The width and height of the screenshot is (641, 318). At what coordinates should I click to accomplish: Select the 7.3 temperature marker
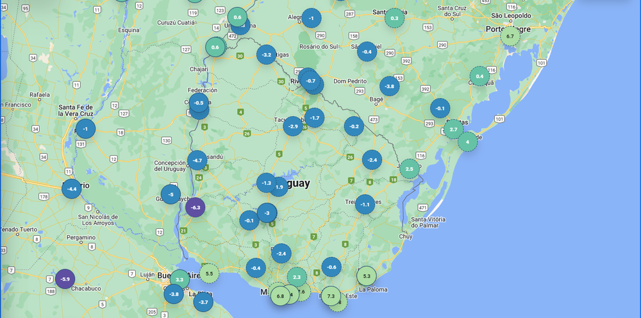tap(331, 296)
